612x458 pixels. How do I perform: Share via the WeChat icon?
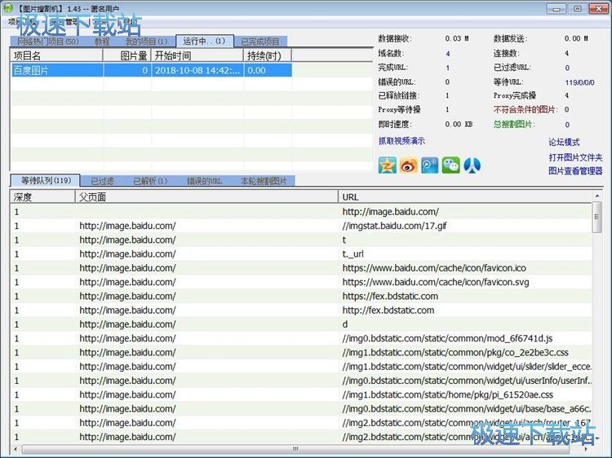tap(450, 165)
